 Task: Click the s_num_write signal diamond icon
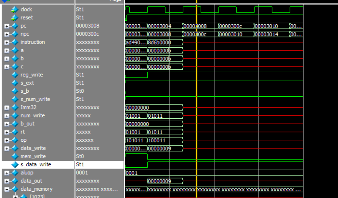15,99
